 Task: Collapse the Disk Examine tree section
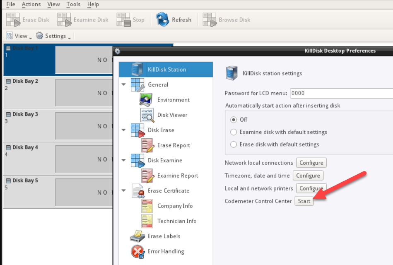pos(123,160)
